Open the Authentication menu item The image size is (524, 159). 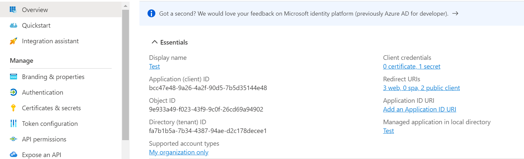tap(42, 92)
